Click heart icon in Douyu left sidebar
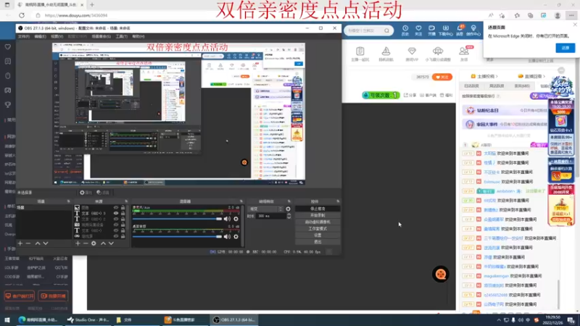This screenshot has height=326, width=580. 8,47
